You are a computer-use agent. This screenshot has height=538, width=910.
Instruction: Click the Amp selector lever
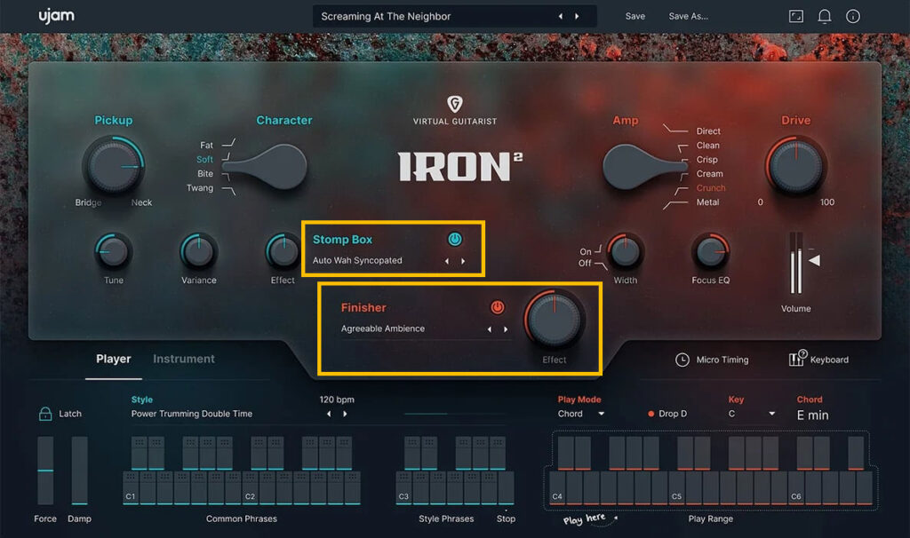coord(644,167)
